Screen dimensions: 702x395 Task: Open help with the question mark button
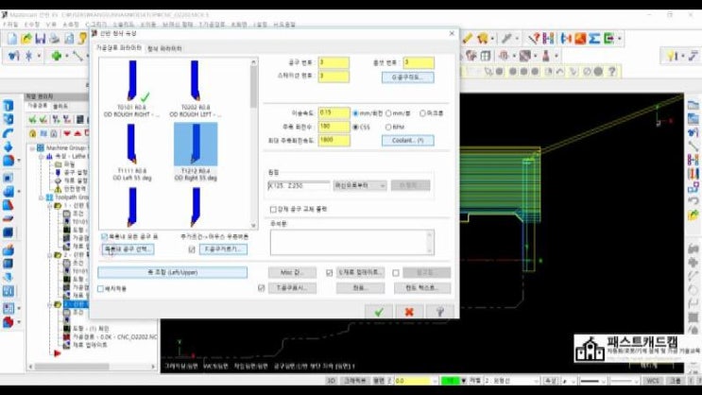click(x=438, y=311)
